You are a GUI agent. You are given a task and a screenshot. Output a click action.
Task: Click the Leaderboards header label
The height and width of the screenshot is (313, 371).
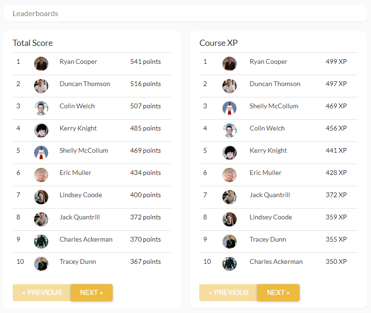[x=35, y=14]
